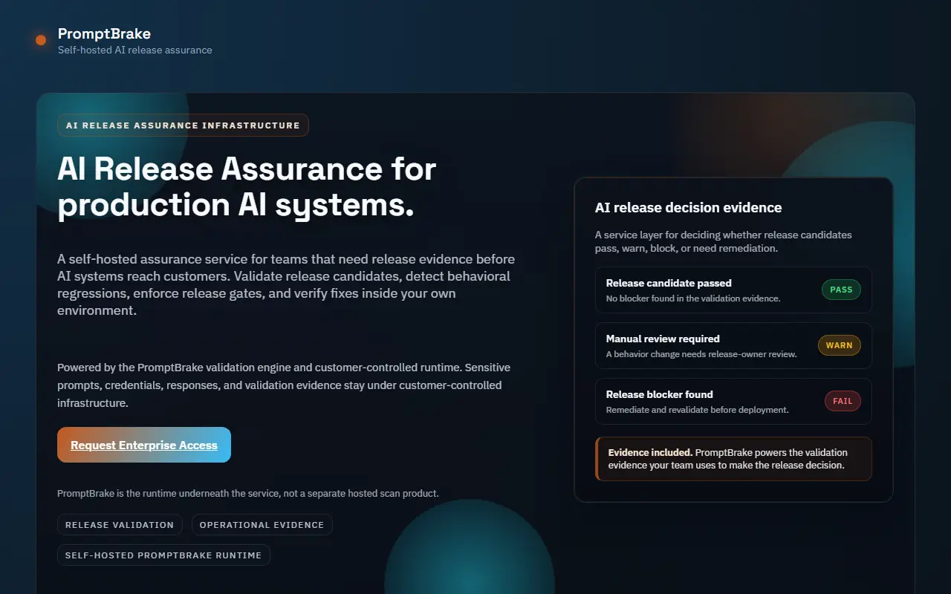The height and width of the screenshot is (594, 951).
Task: Click the "A service layer for deciding" description
Action: click(724, 241)
